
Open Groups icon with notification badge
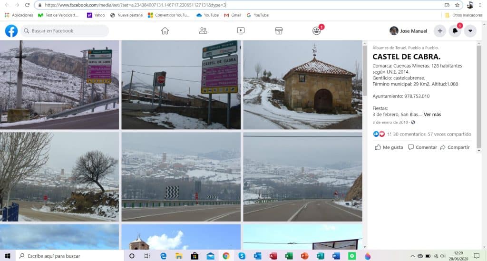pyautogui.click(x=317, y=30)
